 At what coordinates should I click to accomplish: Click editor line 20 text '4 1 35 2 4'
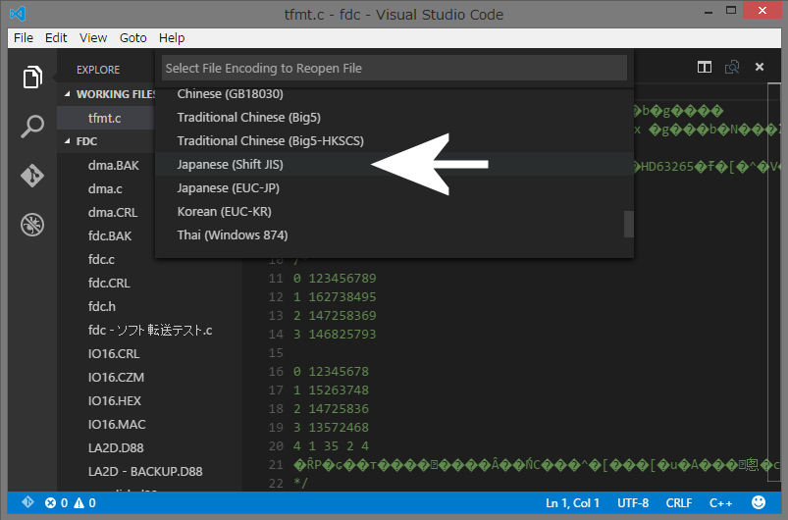[x=331, y=446]
